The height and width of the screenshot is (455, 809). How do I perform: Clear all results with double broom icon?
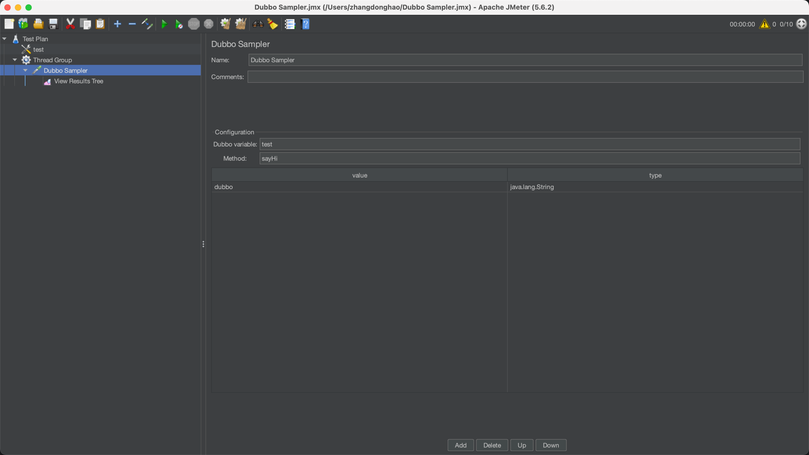pyautogui.click(x=241, y=24)
